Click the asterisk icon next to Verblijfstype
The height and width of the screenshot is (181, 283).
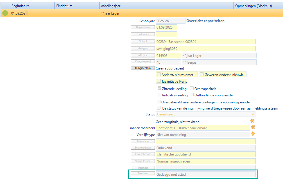253,134
